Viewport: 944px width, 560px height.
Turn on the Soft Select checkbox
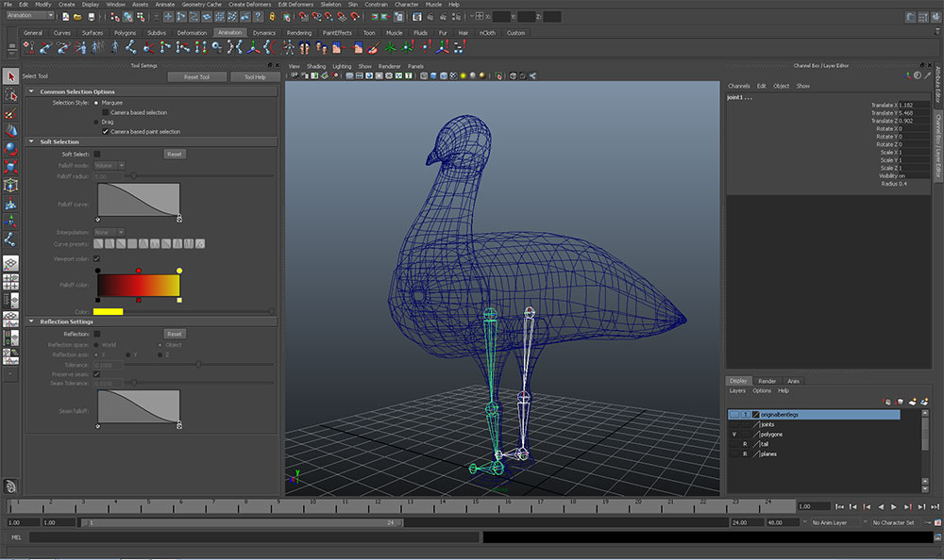coord(97,154)
